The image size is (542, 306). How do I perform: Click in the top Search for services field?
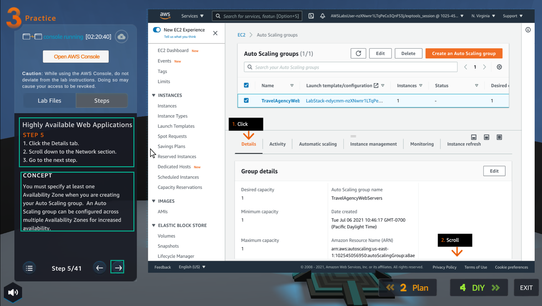[257, 16]
